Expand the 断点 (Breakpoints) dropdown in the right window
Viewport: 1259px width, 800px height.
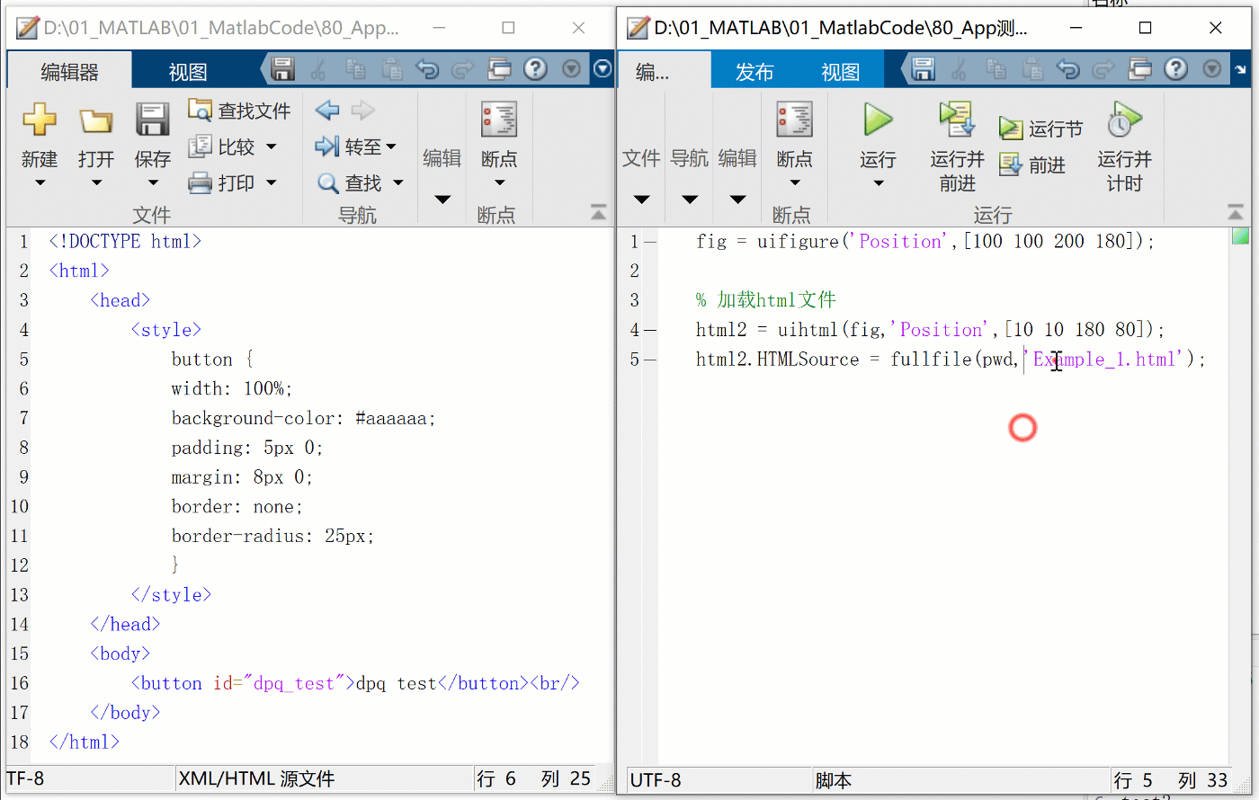pos(794,182)
